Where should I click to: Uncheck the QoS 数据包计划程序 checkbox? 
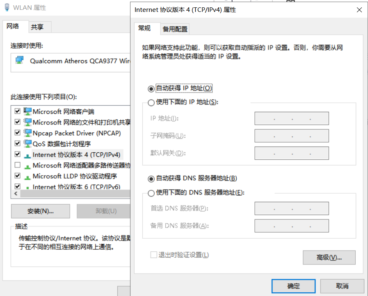(x=17, y=143)
